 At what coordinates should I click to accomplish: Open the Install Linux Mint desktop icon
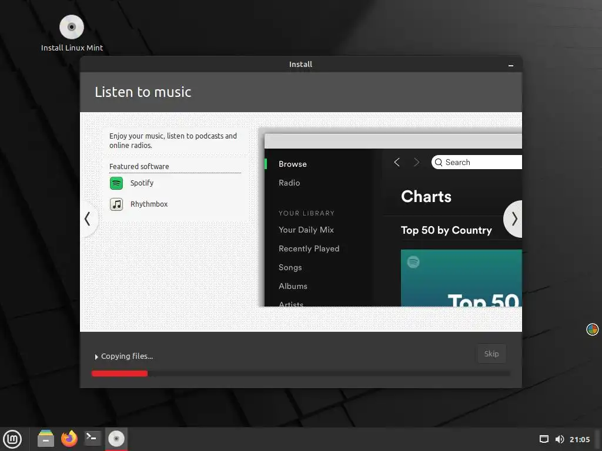coord(72,33)
